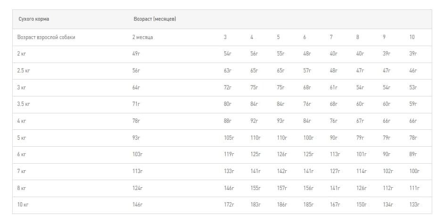The height and width of the screenshot is (222, 444).
Task: Select the 133г cell in the 10 кг row
Action: pyautogui.click(x=414, y=205)
